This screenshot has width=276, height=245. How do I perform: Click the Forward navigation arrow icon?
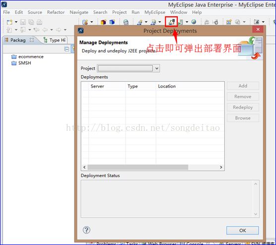pyautogui.click(x=59, y=30)
